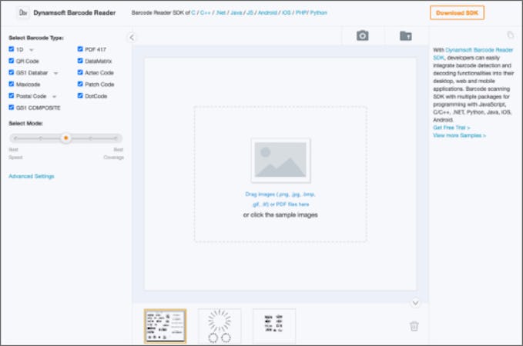Click the image placeholder icon
This screenshot has height=346, width=523.
pos(280,160)
